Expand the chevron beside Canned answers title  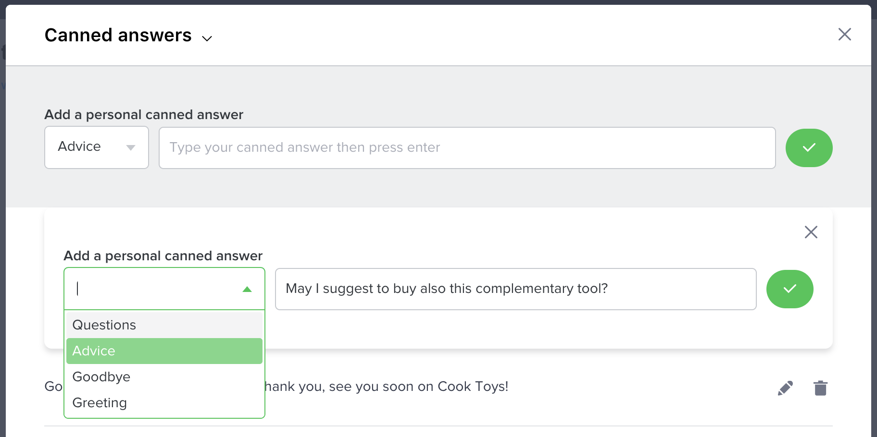click(207, 38)
